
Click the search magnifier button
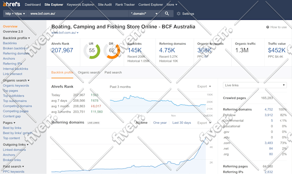167,13
